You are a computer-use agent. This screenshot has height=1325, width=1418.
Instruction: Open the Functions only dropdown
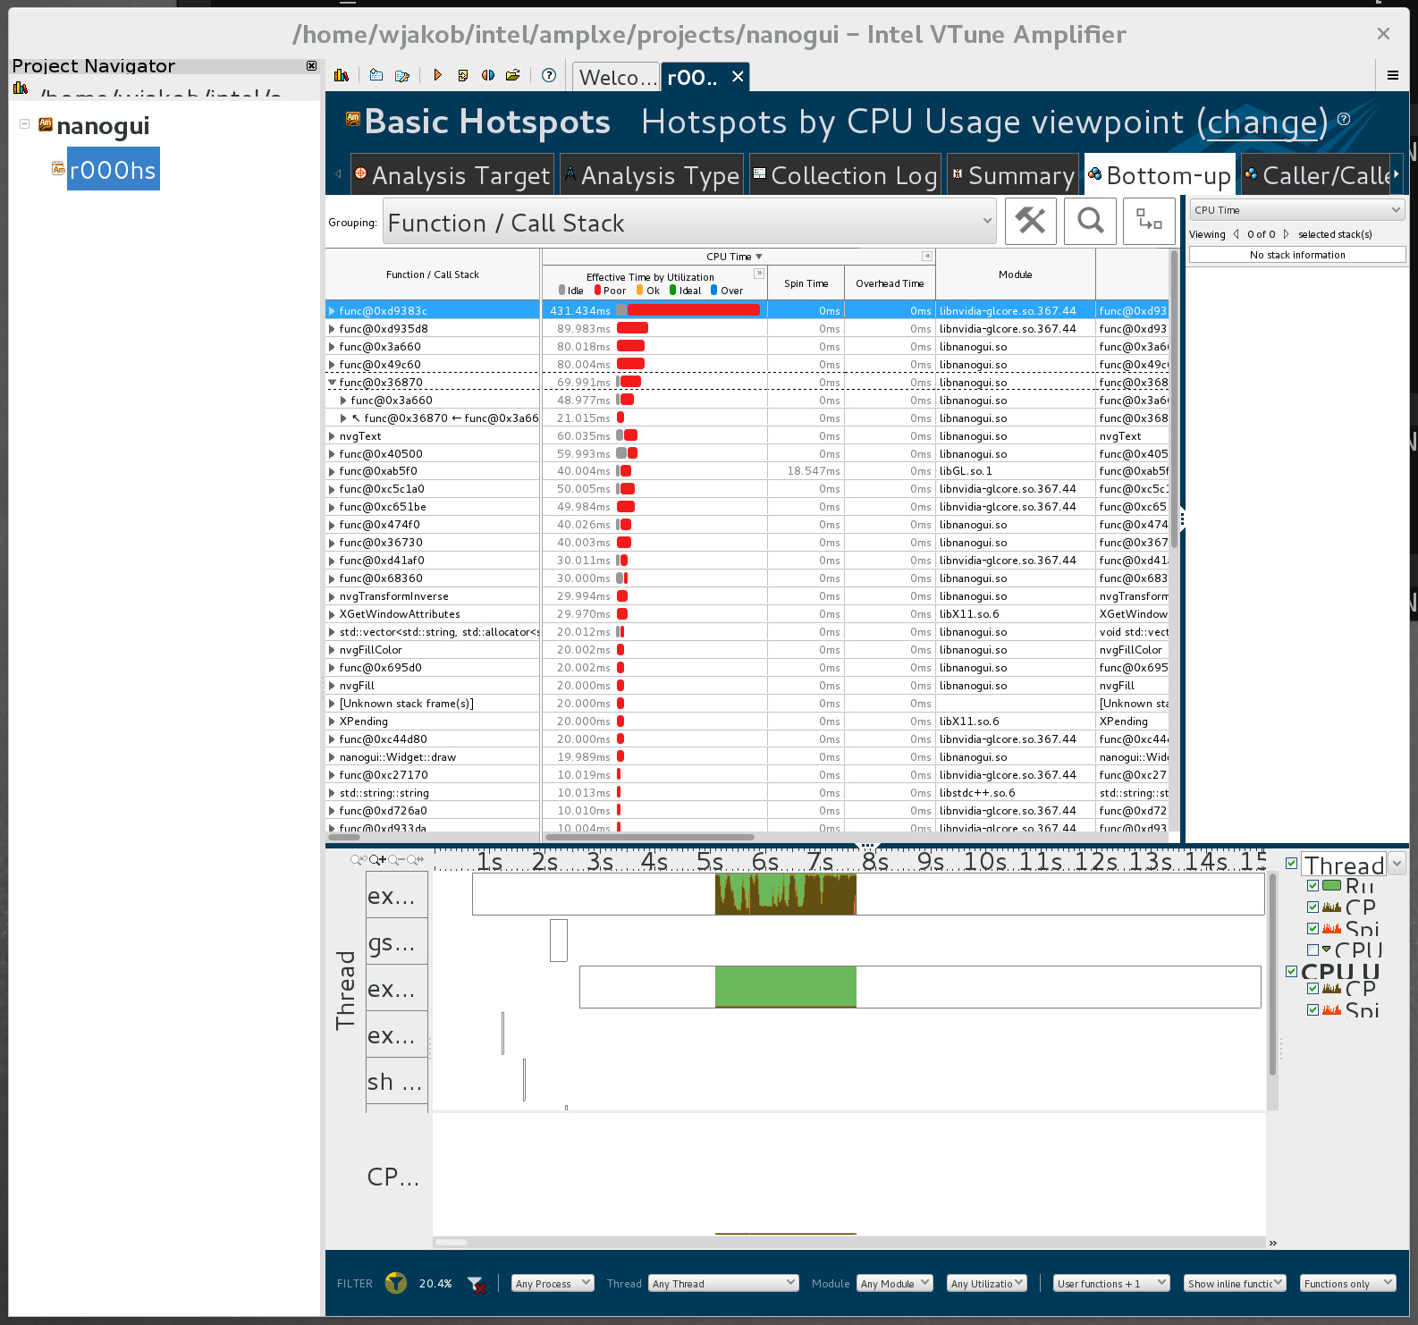coord(1347,1283)
